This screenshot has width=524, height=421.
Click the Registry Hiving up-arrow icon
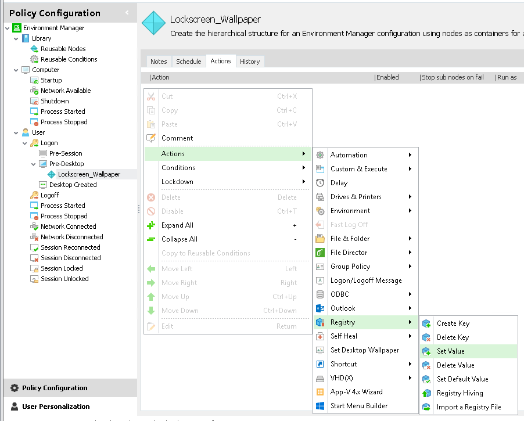pyautogui.click(x=426, y=393)
